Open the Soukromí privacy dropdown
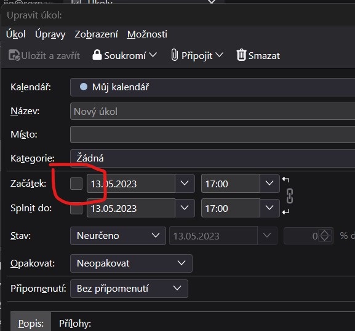The height and width of the screenshot is (331, 355). click(124, 55)
